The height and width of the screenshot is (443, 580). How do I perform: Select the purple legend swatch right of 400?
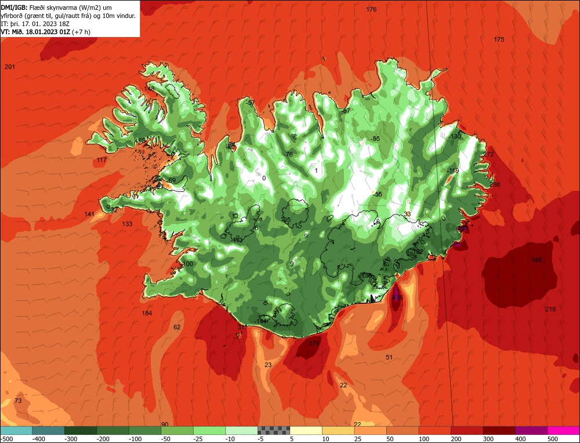click(x=531, y=430)
